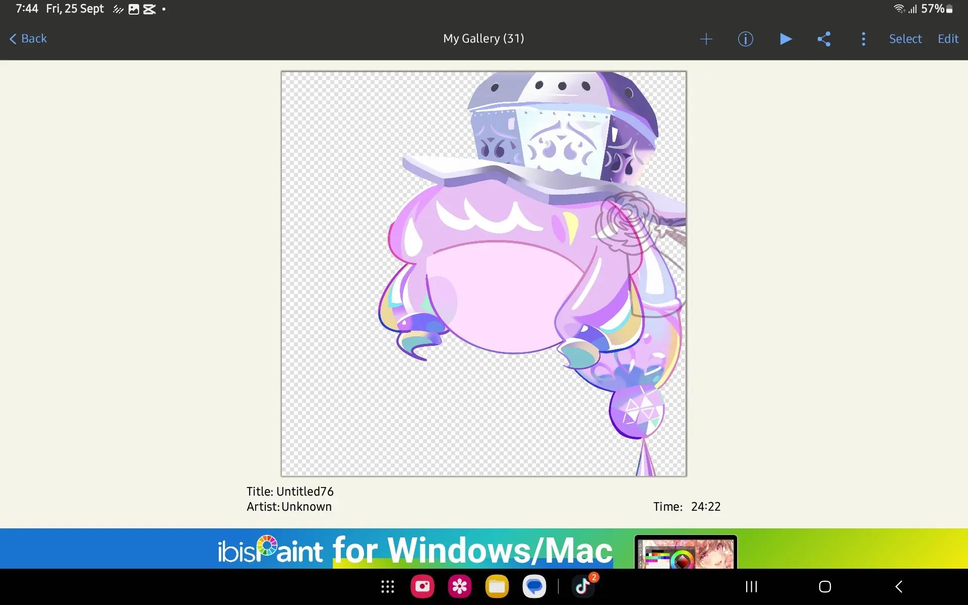Tap the Wi-Fi status icon
Screen dimensions: 968x605
899,9
